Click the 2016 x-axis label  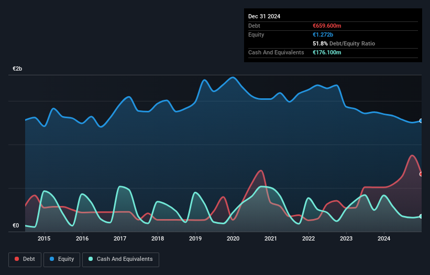tap(82, 238)
